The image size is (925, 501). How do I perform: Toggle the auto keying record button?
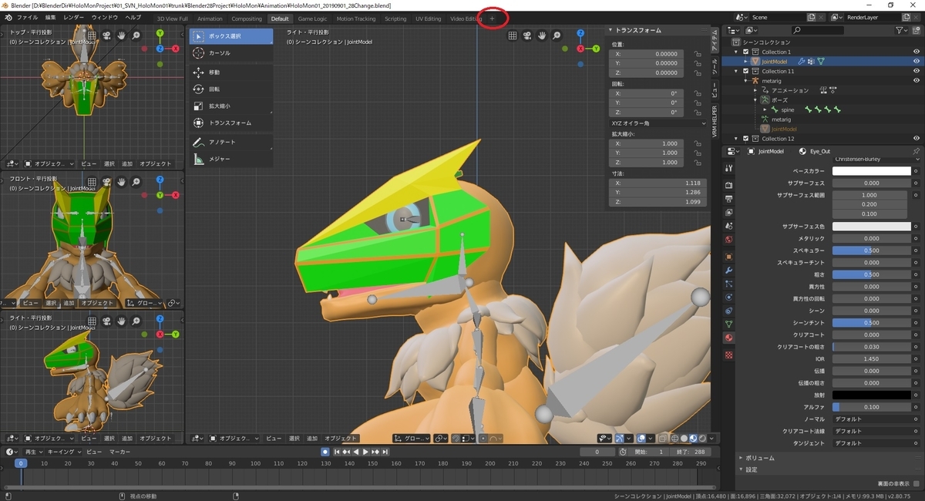coord(325,452)
